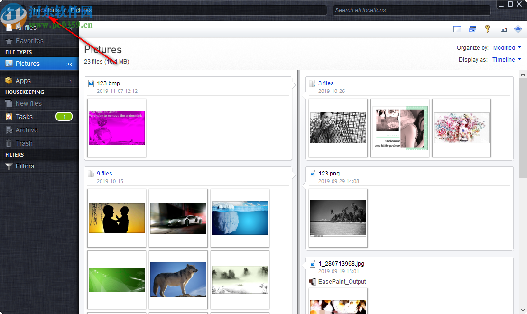Open the envelope feedback icon
This screenshot has height=314, width=527.
[503, 29]
